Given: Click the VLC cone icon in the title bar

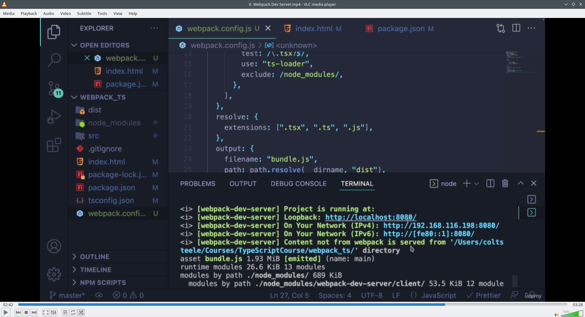Looking at the screenshot, I should point(4,4).
